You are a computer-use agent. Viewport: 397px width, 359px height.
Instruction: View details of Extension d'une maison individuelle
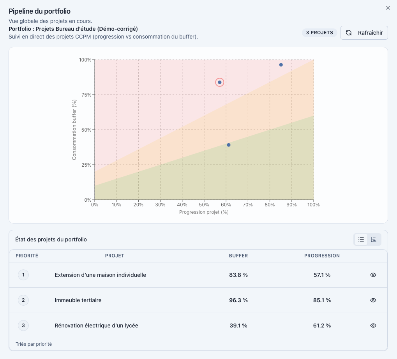(x=373, y=275)
